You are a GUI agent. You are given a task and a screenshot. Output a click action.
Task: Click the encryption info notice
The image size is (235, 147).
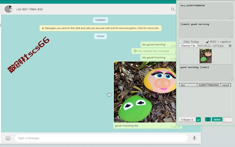coord(100,28)
